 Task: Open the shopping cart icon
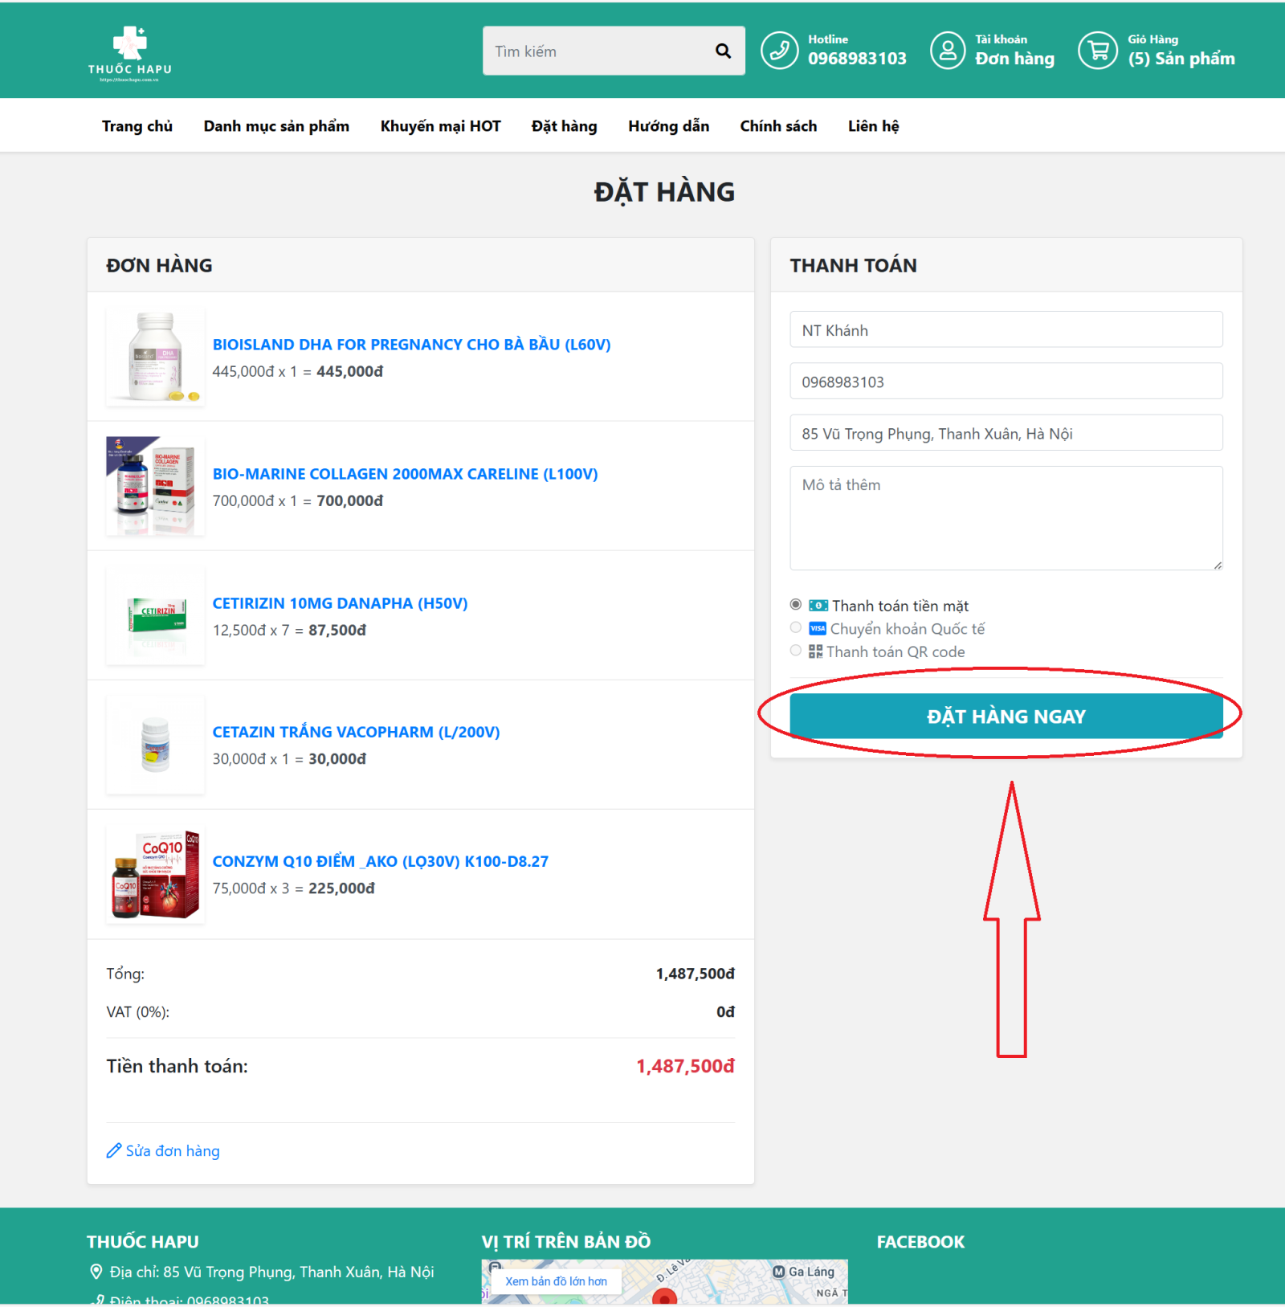(1097, 51)
